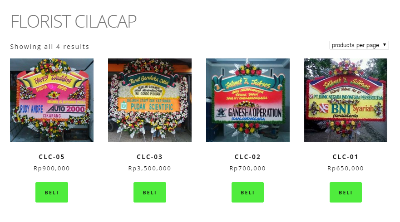400x222 pixels.
Task: Click the Rp900,000 price
Action: click(x=52, y=169)
